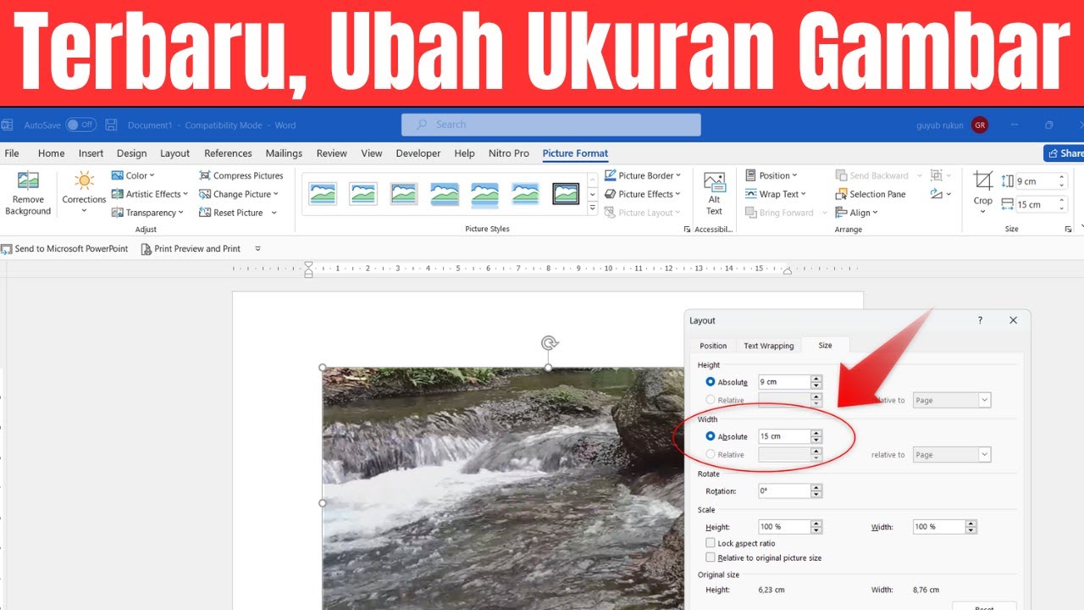This screenshot has height=610, width=1084.
Task: Switch to the Text Wrapping tab
Action: [x=769, y=346]
